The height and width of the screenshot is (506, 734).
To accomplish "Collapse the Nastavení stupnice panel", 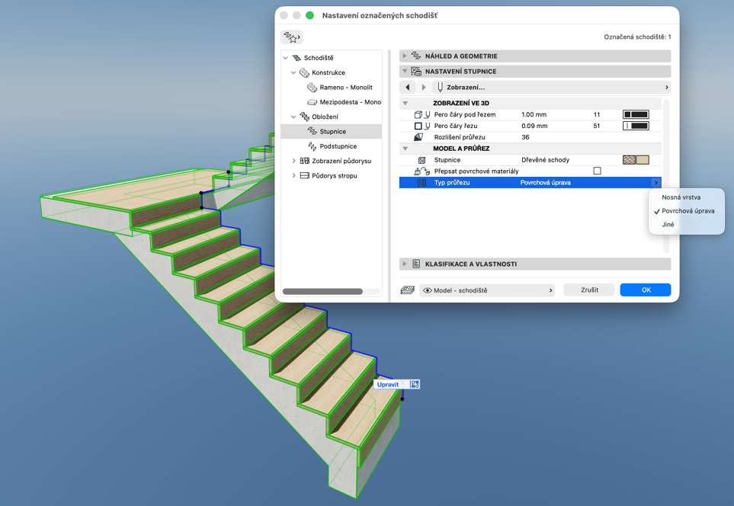I will click(x=405, y=71).
